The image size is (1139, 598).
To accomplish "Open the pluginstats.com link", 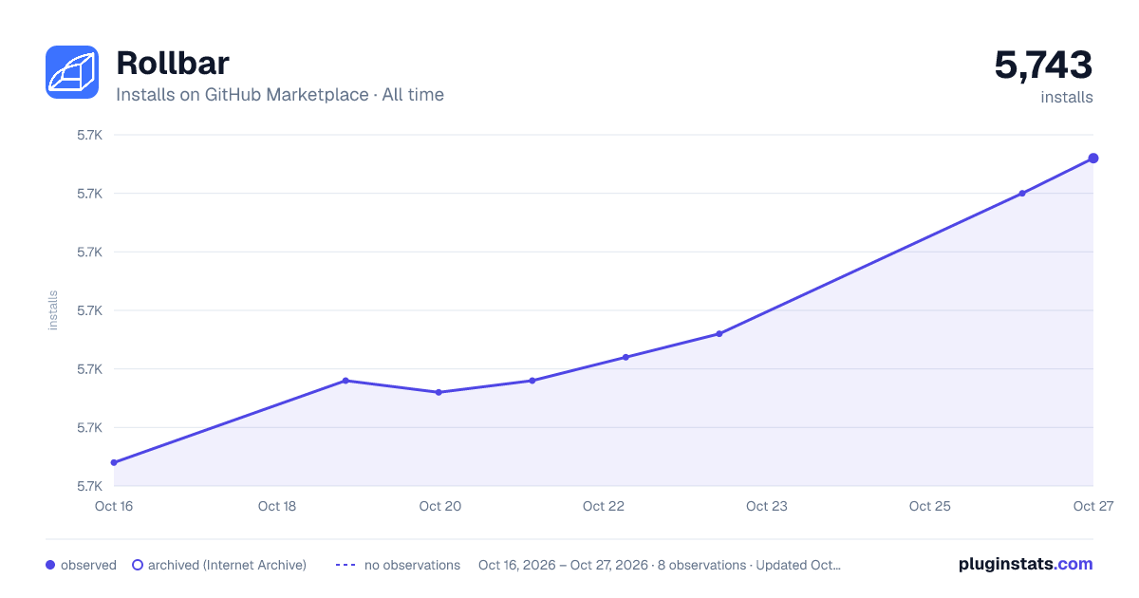I will tap(1026, 564).
